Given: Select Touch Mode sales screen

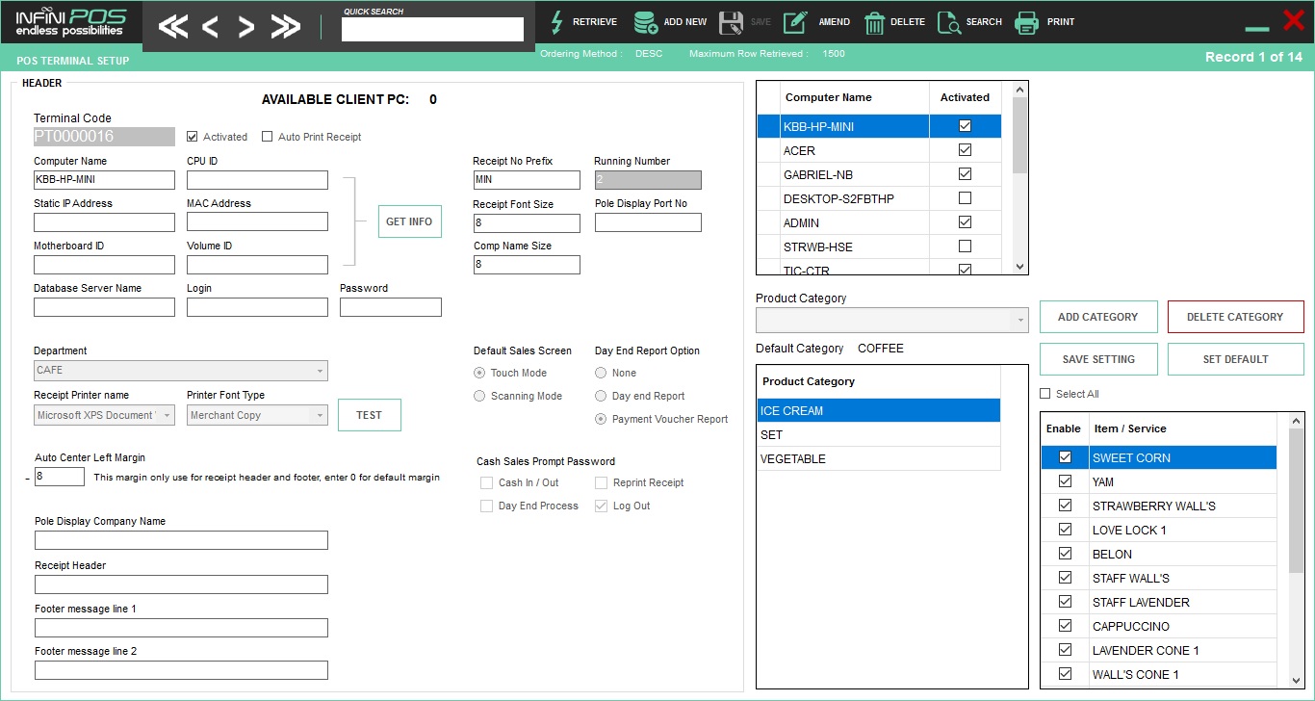Looking at the screenshot, I should 479,373.
